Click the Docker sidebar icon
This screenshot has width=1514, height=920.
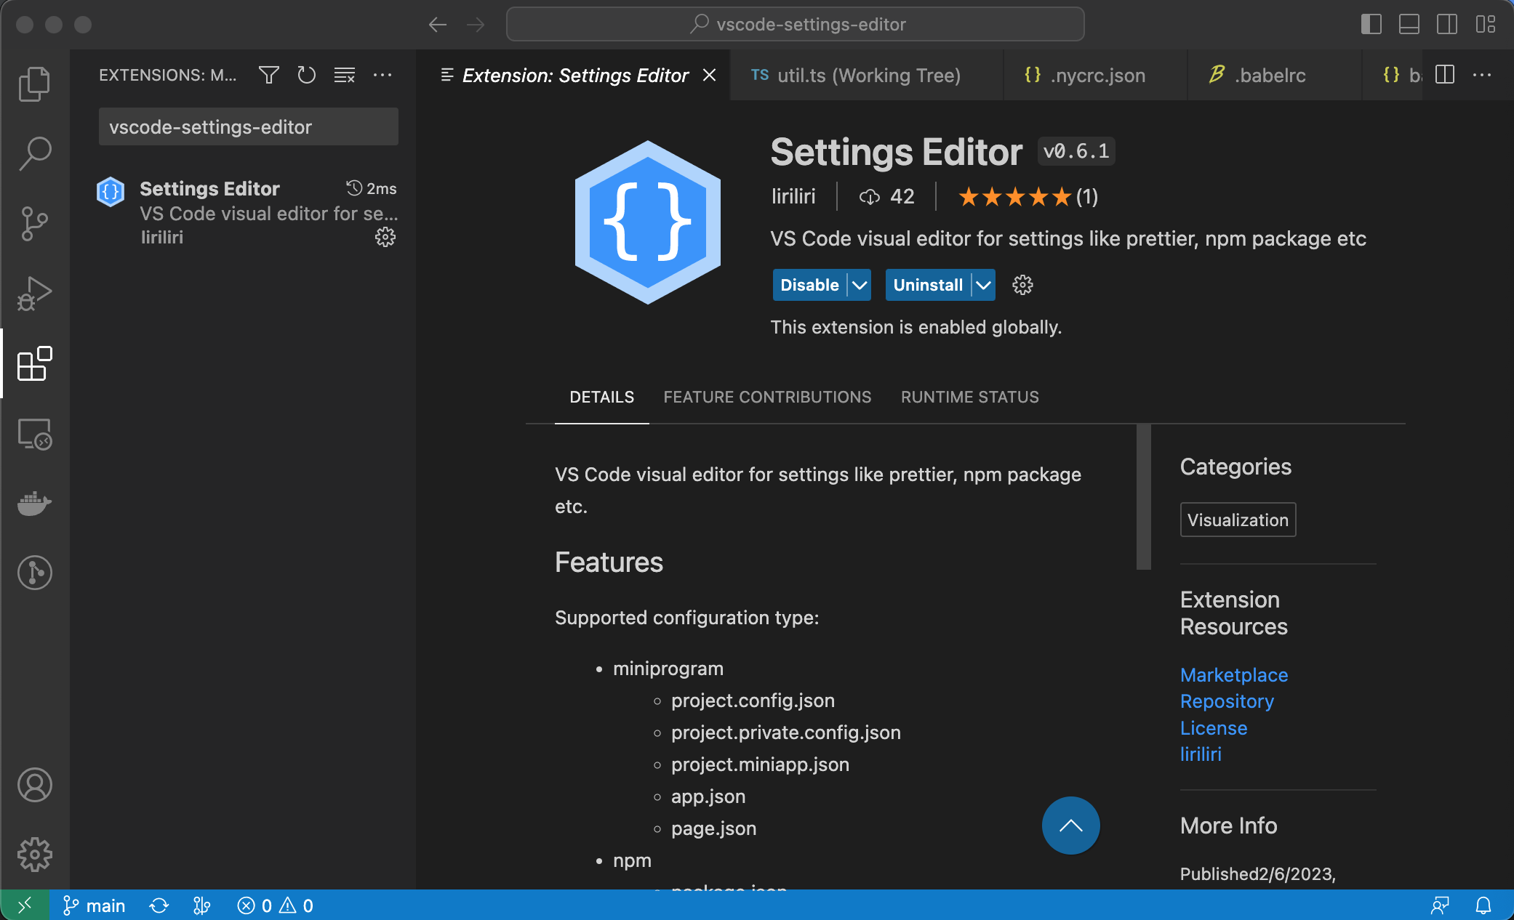tap(33, 501)
